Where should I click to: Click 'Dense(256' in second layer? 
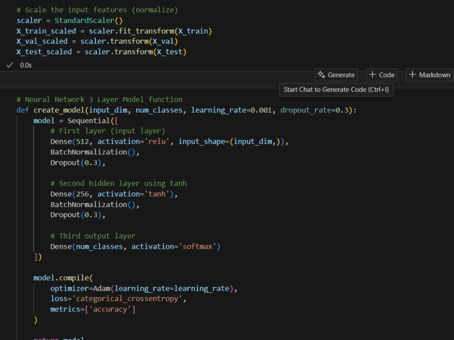click(69, 194)
